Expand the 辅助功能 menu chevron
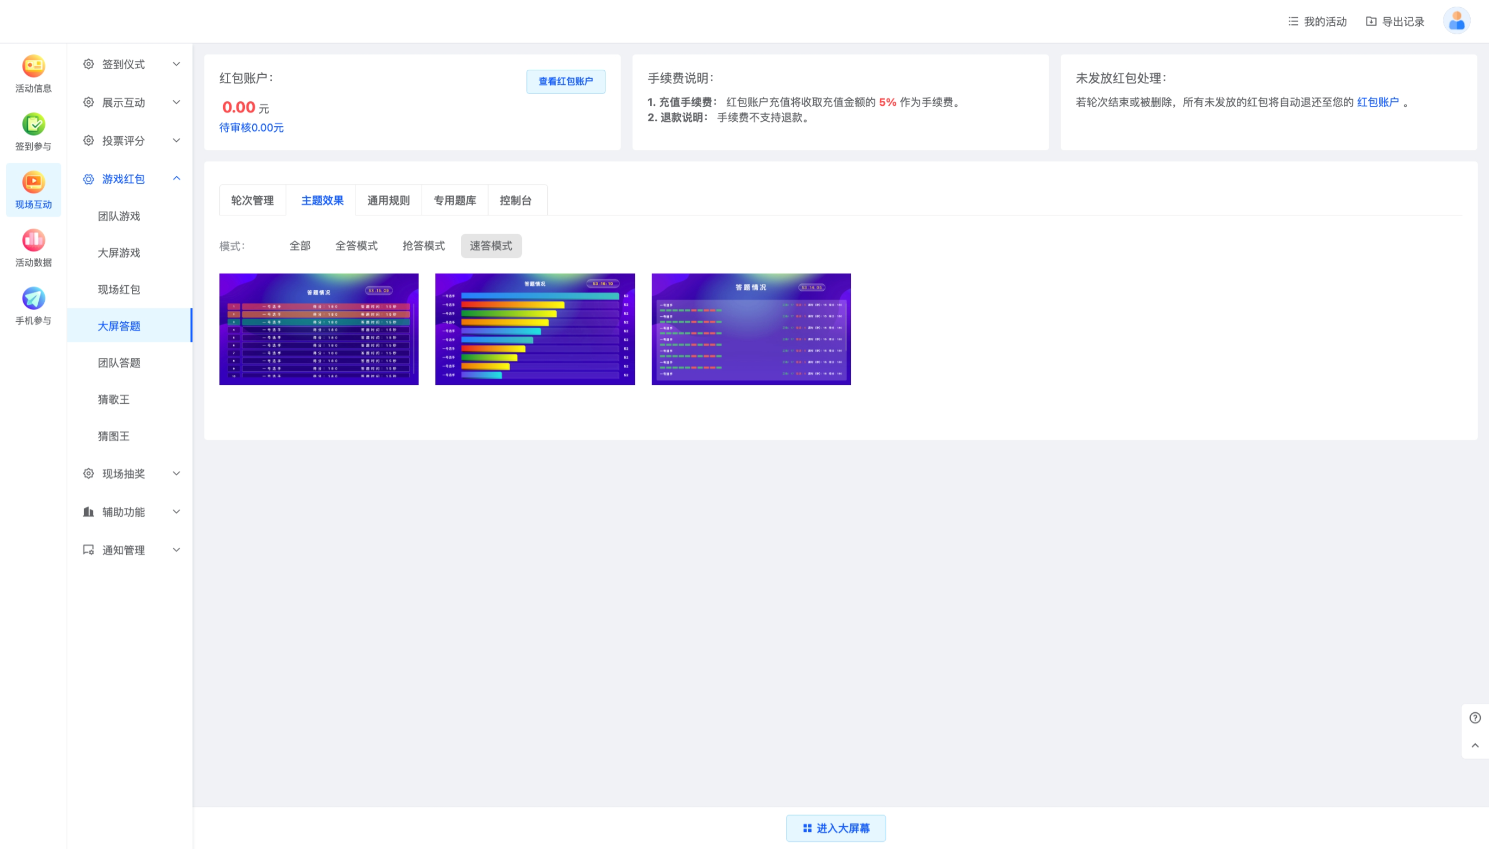 point(176,512)
